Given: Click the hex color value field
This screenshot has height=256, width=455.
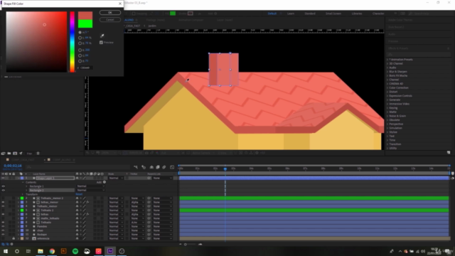Looking at the screenshot, I should (x=86, y=68).
